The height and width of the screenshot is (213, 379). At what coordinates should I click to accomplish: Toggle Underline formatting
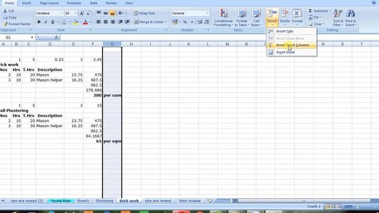click(53, 22)
